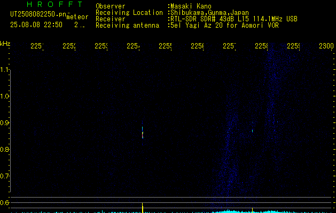Click the 2300 time axis label

click(326, 46)
